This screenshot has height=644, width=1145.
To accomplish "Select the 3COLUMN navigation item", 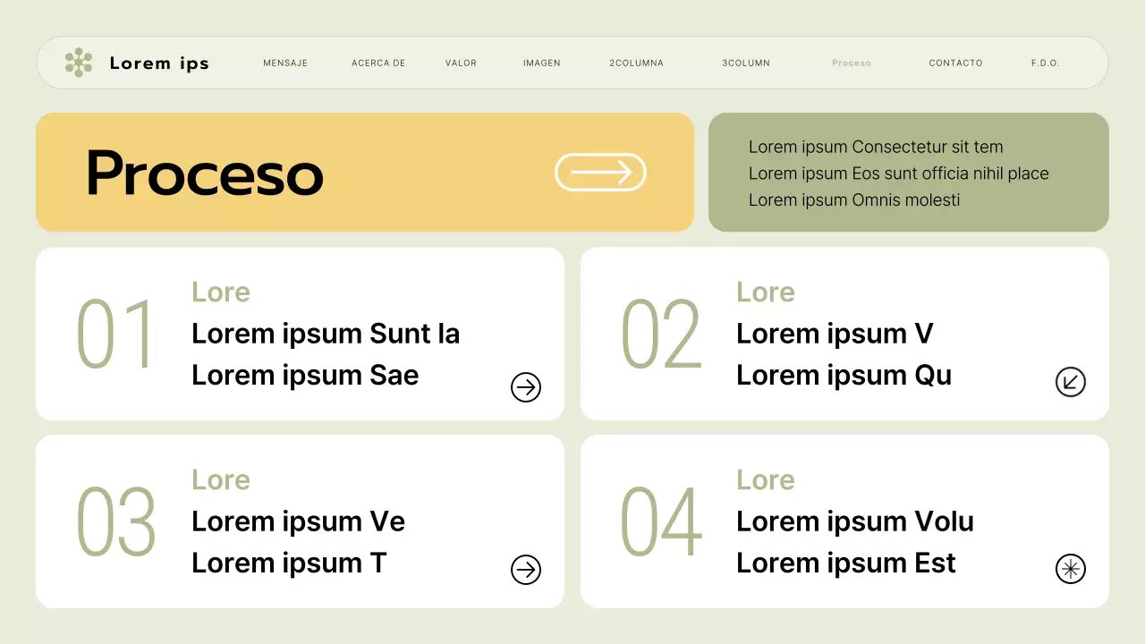I will [746, 64].
